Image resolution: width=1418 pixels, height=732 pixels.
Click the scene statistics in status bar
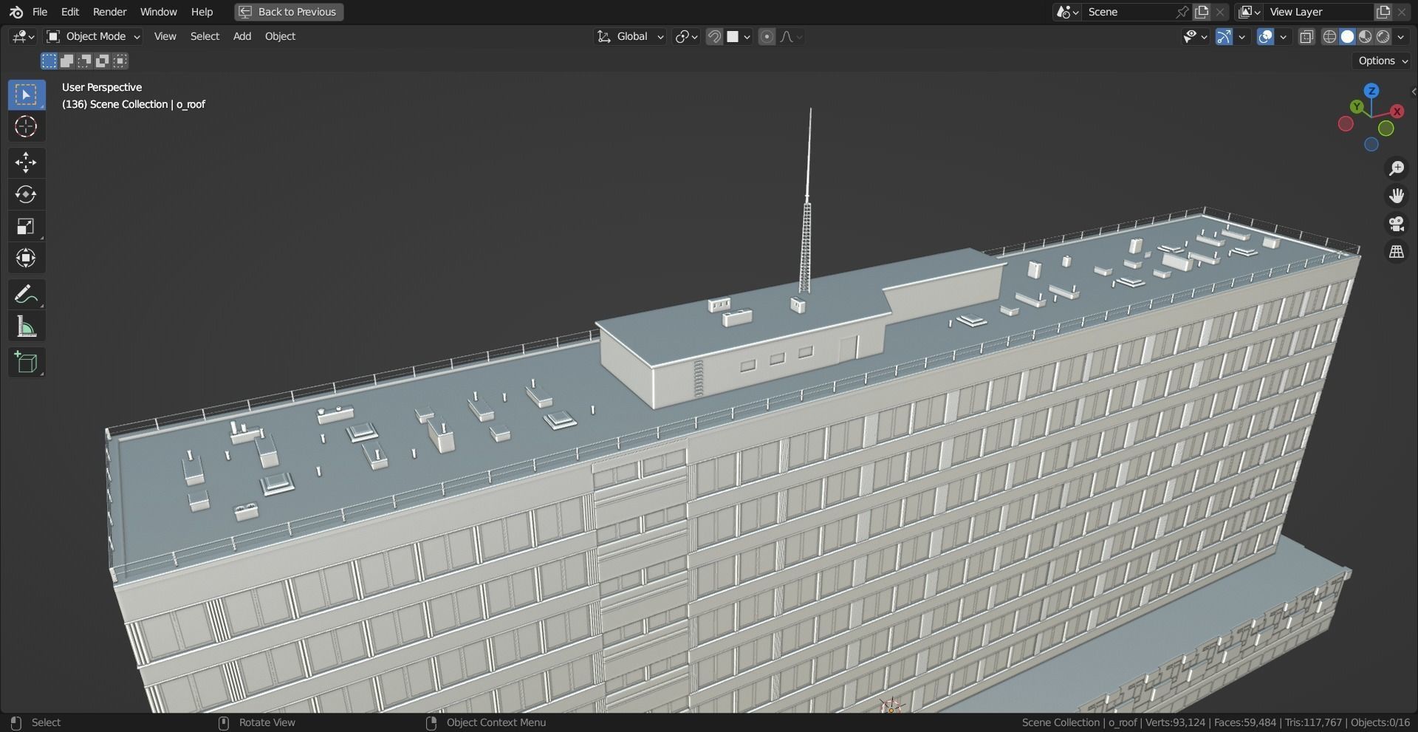(1216, 722)
